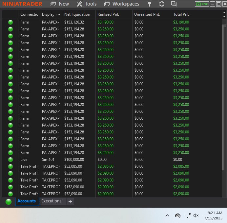Sort by Connection column header
227x223 pixels.
click(29, 14)
